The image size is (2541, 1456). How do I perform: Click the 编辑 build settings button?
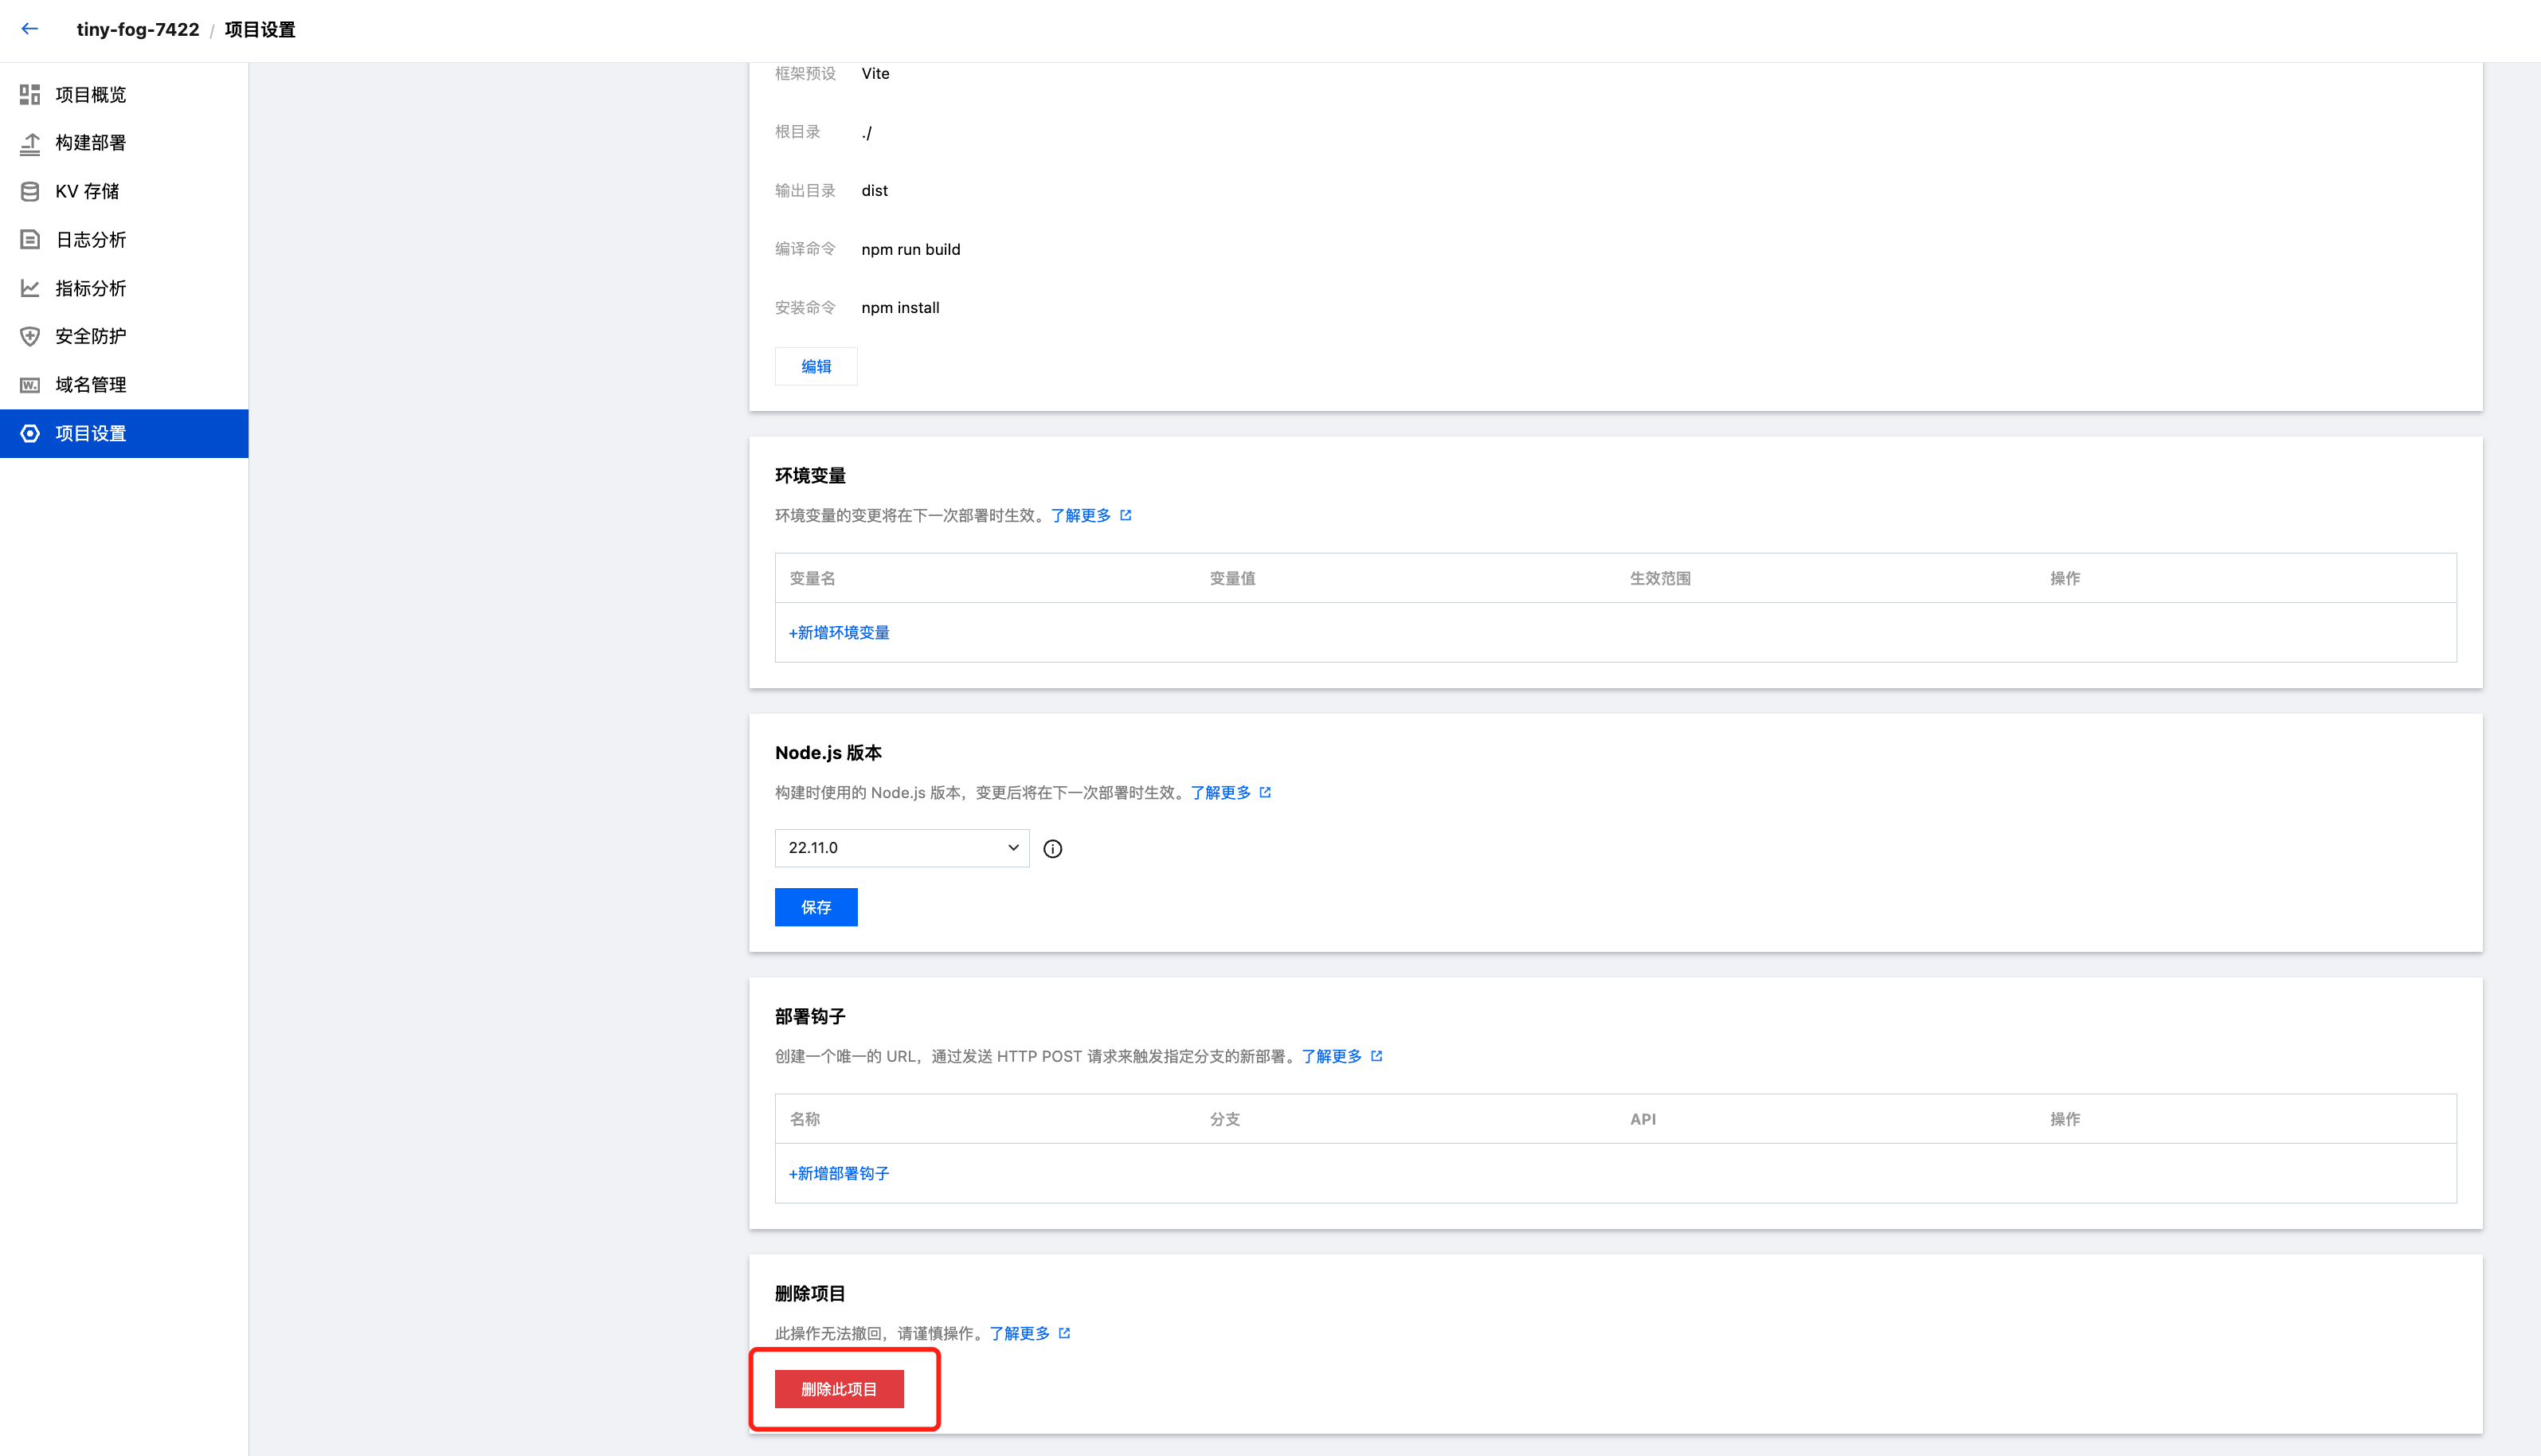[x=815, y=366]
